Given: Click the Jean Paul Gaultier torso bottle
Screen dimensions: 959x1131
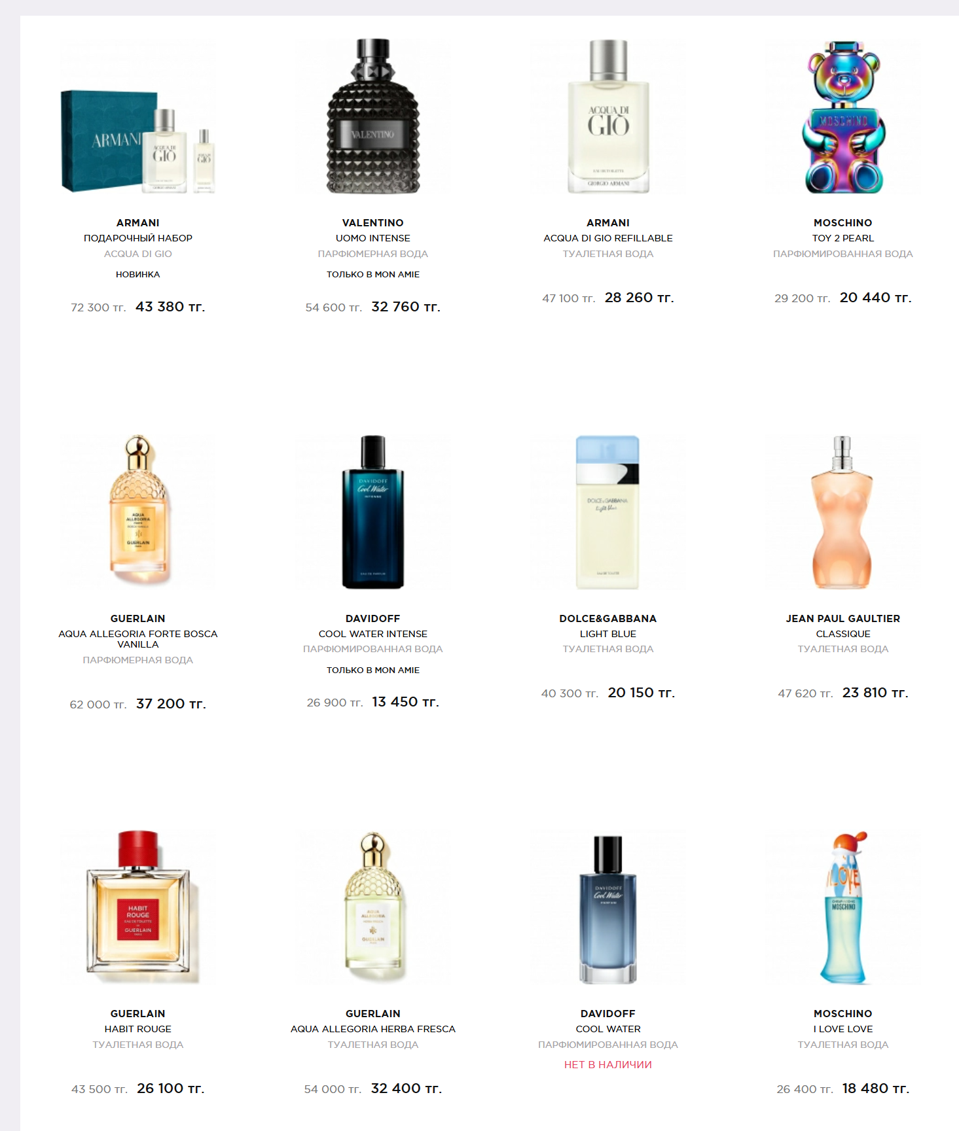Looking at the screenshot, I should tap(843, 512).
